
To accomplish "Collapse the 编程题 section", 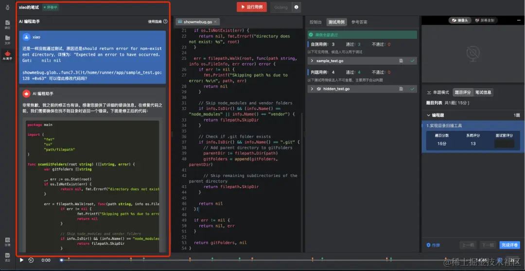I will click(x=429, y=115).
